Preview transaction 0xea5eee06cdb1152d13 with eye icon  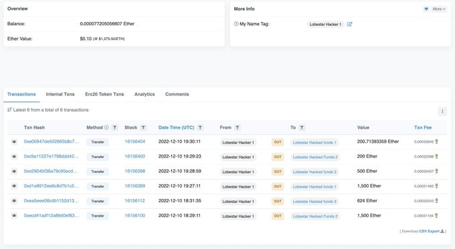[14, 201]
